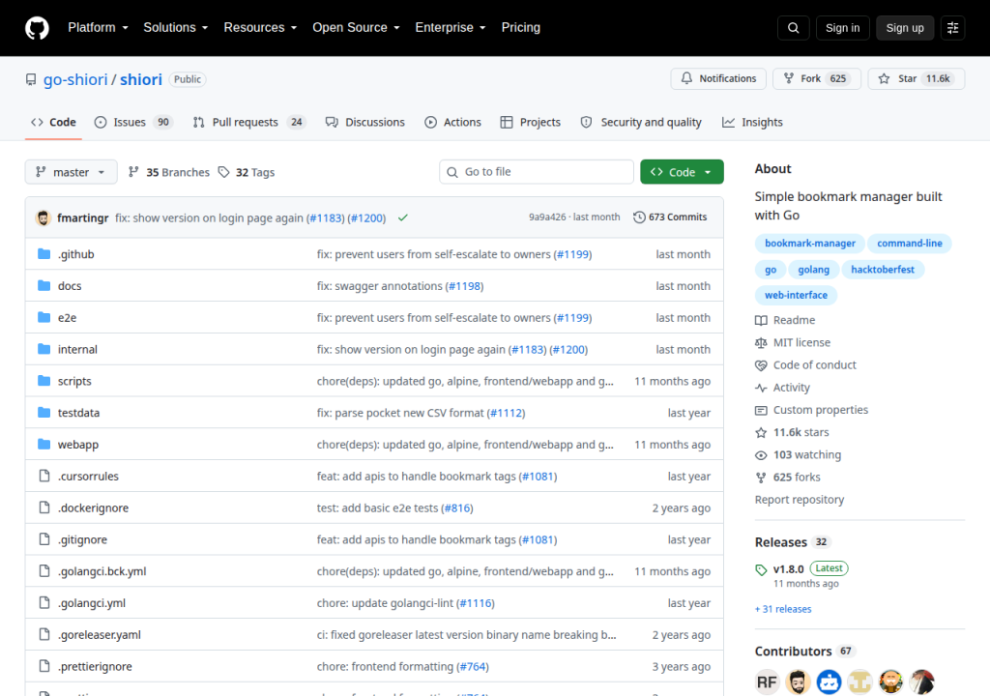Open pull request #1198 link
The image size is (990, 696).
(465, 286)
